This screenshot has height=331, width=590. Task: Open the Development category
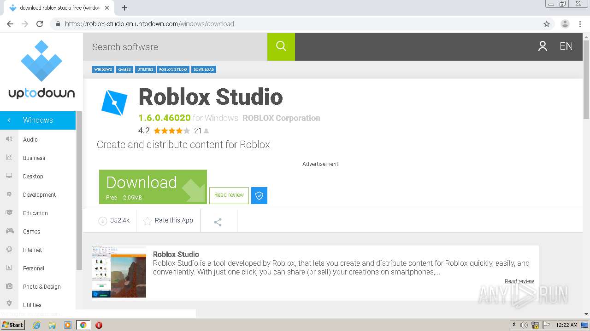coord(39,194)
